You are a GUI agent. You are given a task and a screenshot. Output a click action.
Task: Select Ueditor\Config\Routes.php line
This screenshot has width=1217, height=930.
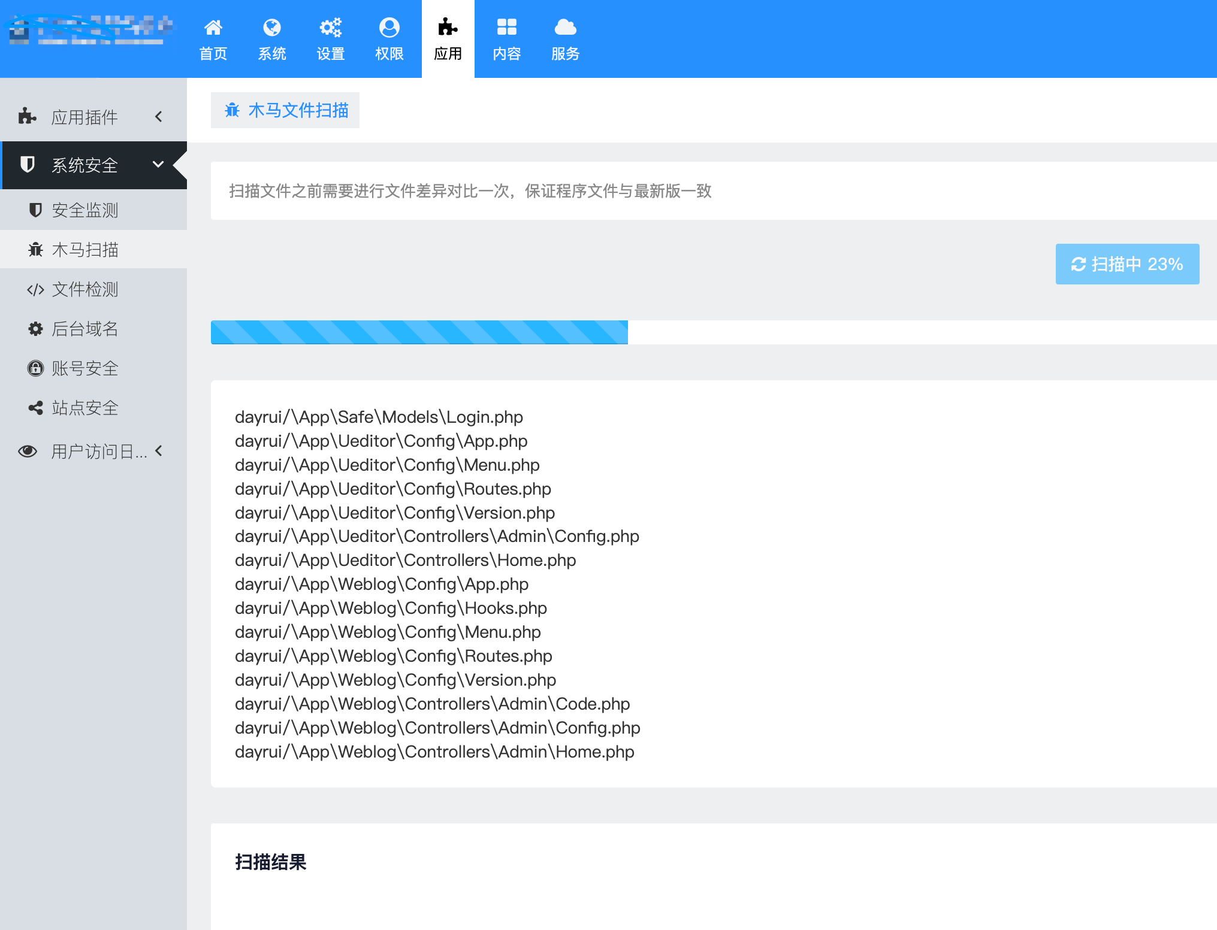pos(393,489)
